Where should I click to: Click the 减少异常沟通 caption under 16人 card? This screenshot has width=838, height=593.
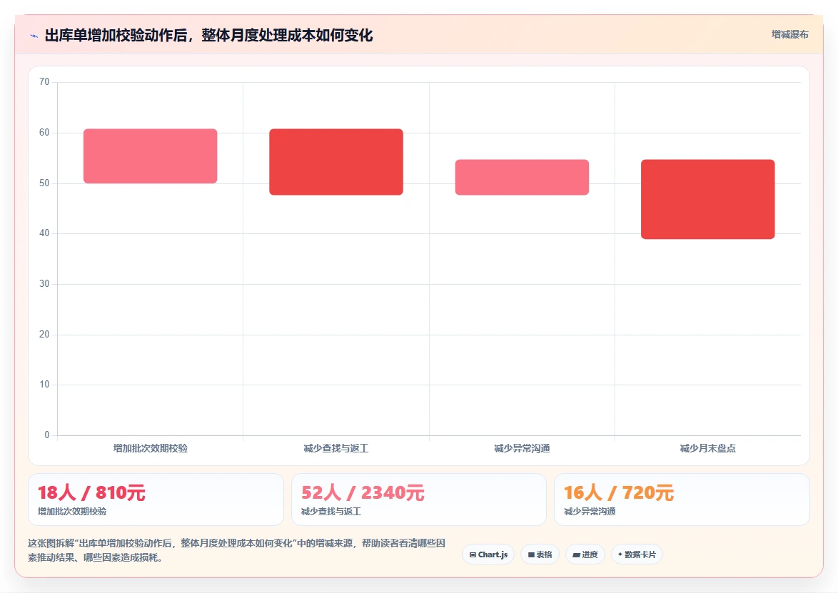pos(590,511)
